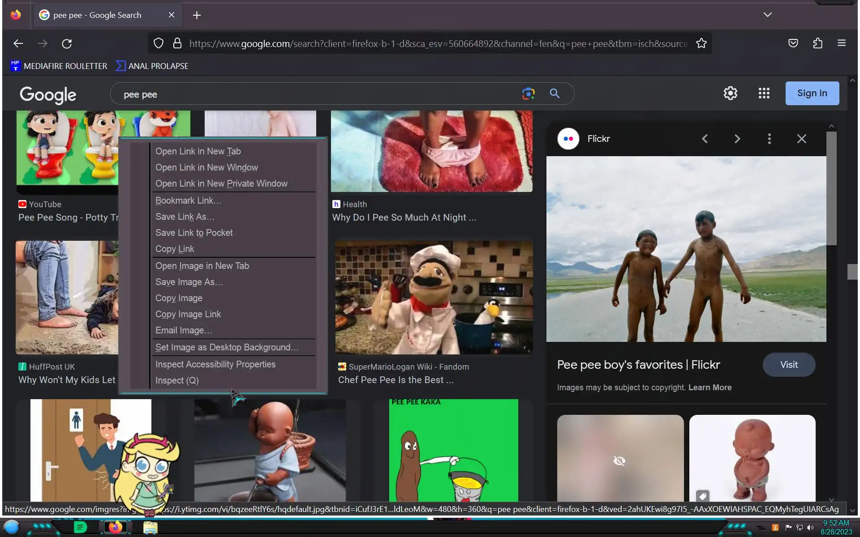The image size is (860, 537).
Task: Click the magnifier search icon
Action: click(555, 94)
